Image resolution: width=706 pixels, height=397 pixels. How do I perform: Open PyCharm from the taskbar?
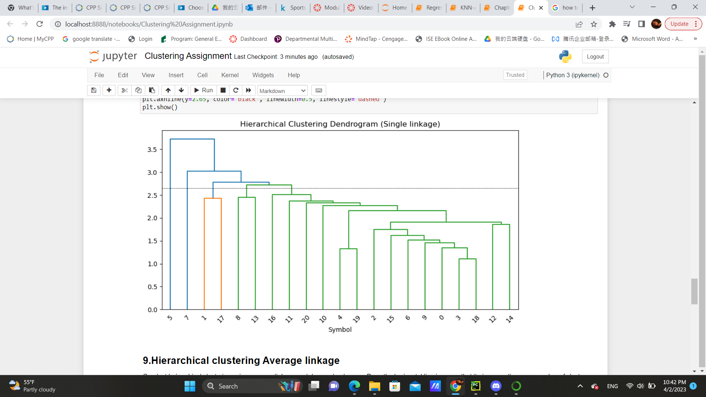tap(475, 386)
